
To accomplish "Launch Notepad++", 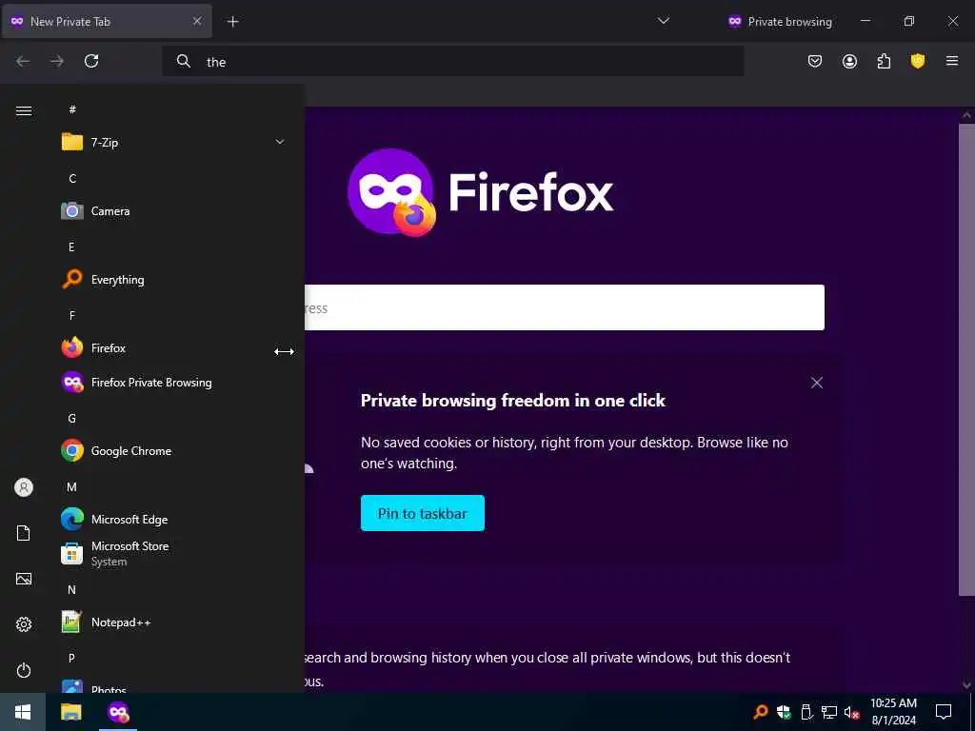I will pos(173,622).
